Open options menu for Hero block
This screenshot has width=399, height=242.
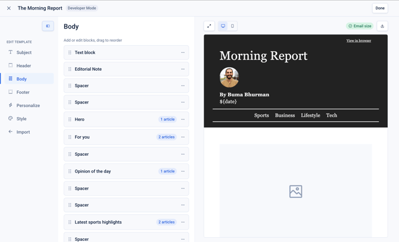tap(183, 120)
